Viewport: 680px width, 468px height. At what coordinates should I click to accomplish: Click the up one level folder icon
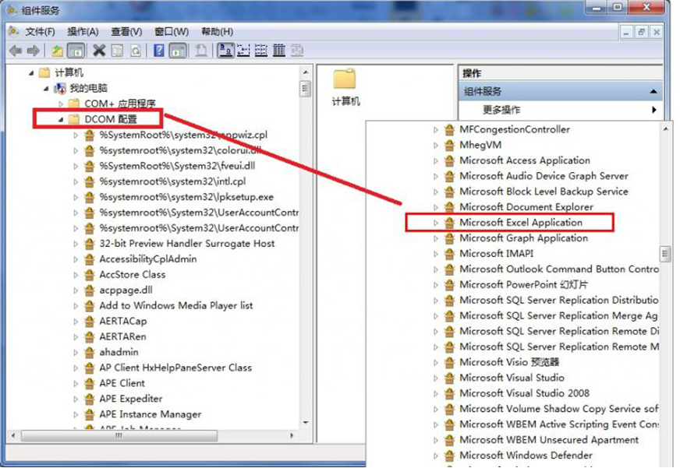(57, 51)
